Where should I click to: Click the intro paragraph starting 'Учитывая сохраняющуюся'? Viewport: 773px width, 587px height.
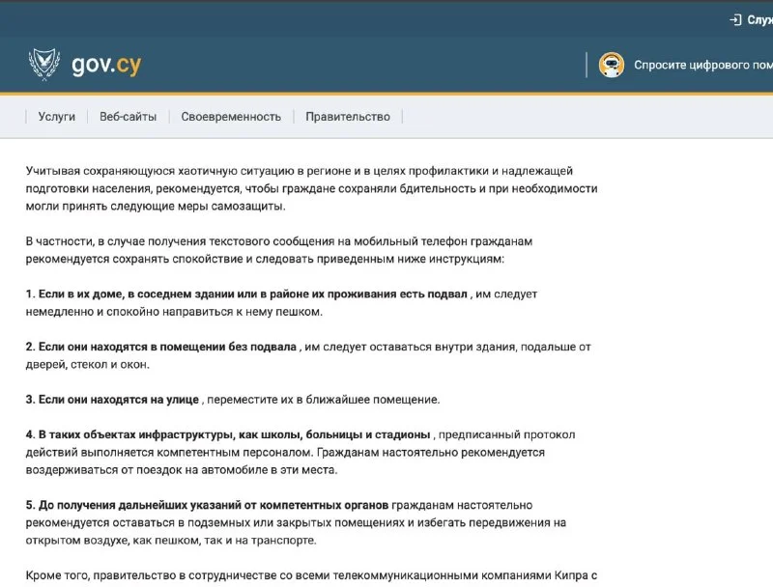point(311,188)
